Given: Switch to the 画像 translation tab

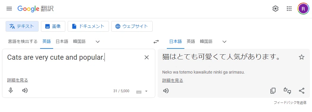Looking at the screenshot, I should pos(53,26).
